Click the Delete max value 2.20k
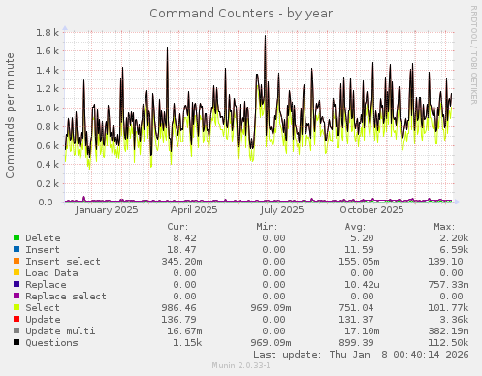 pyautogui.click(x=454, y=238)
